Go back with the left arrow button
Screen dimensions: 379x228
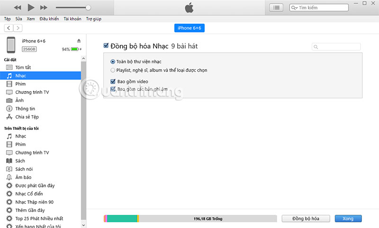[x=9, y=28]
